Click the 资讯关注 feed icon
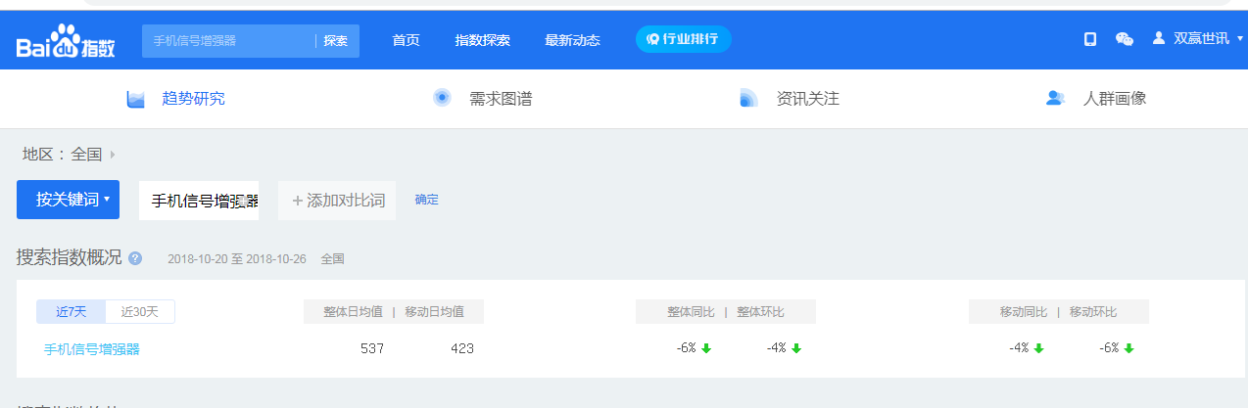Screen dimensions: 1248x408 pyautogui.click(x=749, y=98)
